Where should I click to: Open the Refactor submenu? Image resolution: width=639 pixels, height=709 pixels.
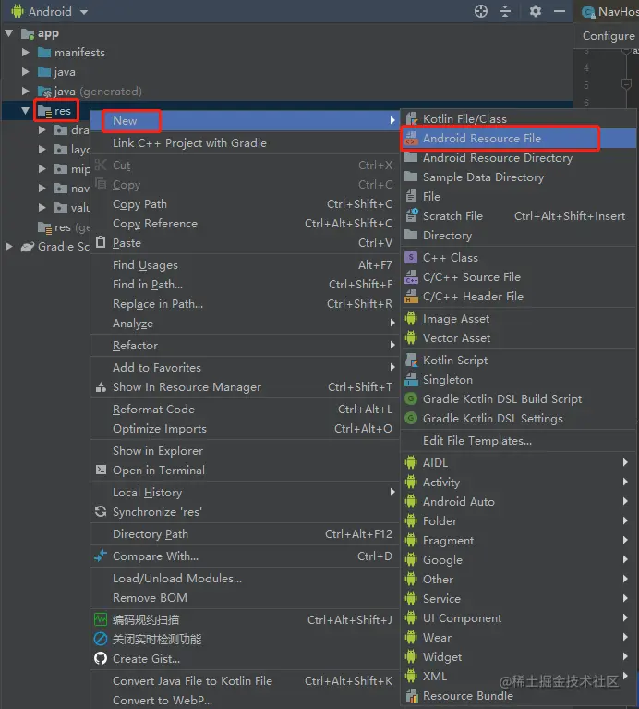pyautogui.click(x=245, y=346)
